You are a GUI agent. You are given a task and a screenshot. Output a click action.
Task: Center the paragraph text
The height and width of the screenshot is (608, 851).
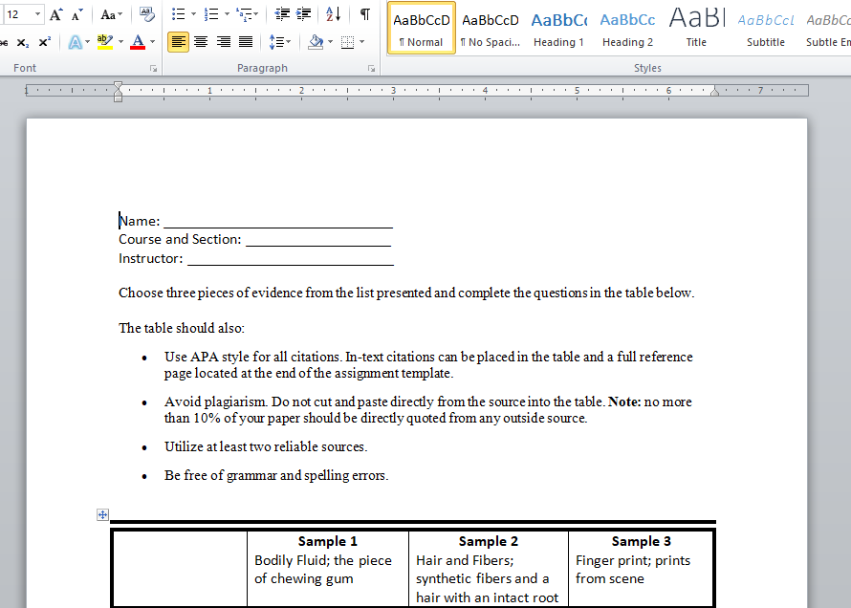(x=201, y=42)
